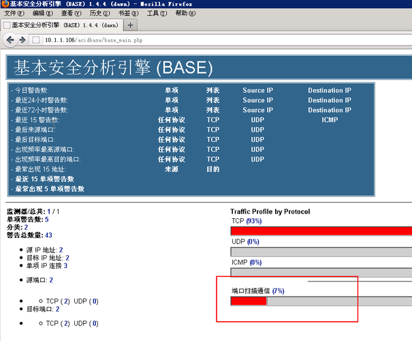Open 最近 15 单项警告数 link

click(44, 179)
